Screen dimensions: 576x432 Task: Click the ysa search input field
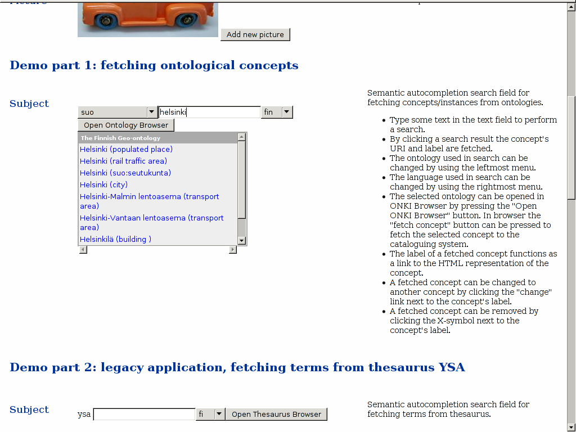click(144, 415)
